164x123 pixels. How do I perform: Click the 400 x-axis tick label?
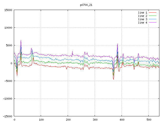coord(122,120)
